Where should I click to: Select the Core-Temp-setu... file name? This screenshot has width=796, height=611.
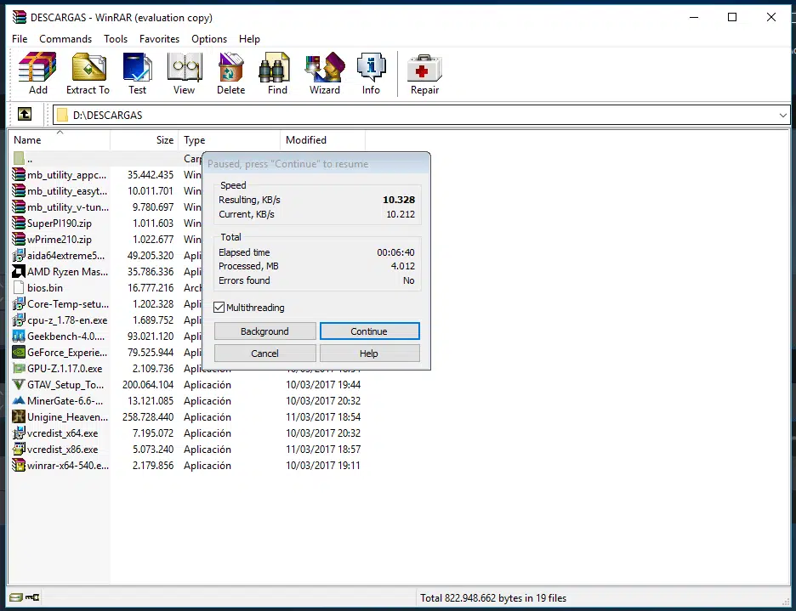tap(68, 304)
